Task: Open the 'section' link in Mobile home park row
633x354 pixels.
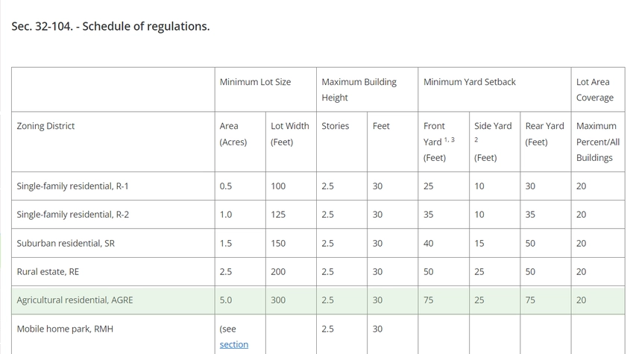Action: coord(233,344)
